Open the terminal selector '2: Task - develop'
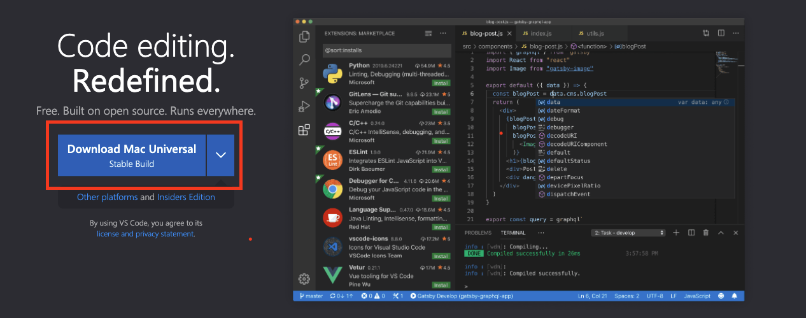 coord(628,233)
